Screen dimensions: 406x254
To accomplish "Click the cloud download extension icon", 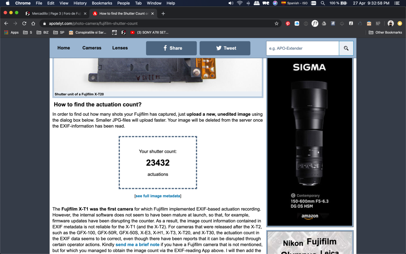I will [342, 24].
